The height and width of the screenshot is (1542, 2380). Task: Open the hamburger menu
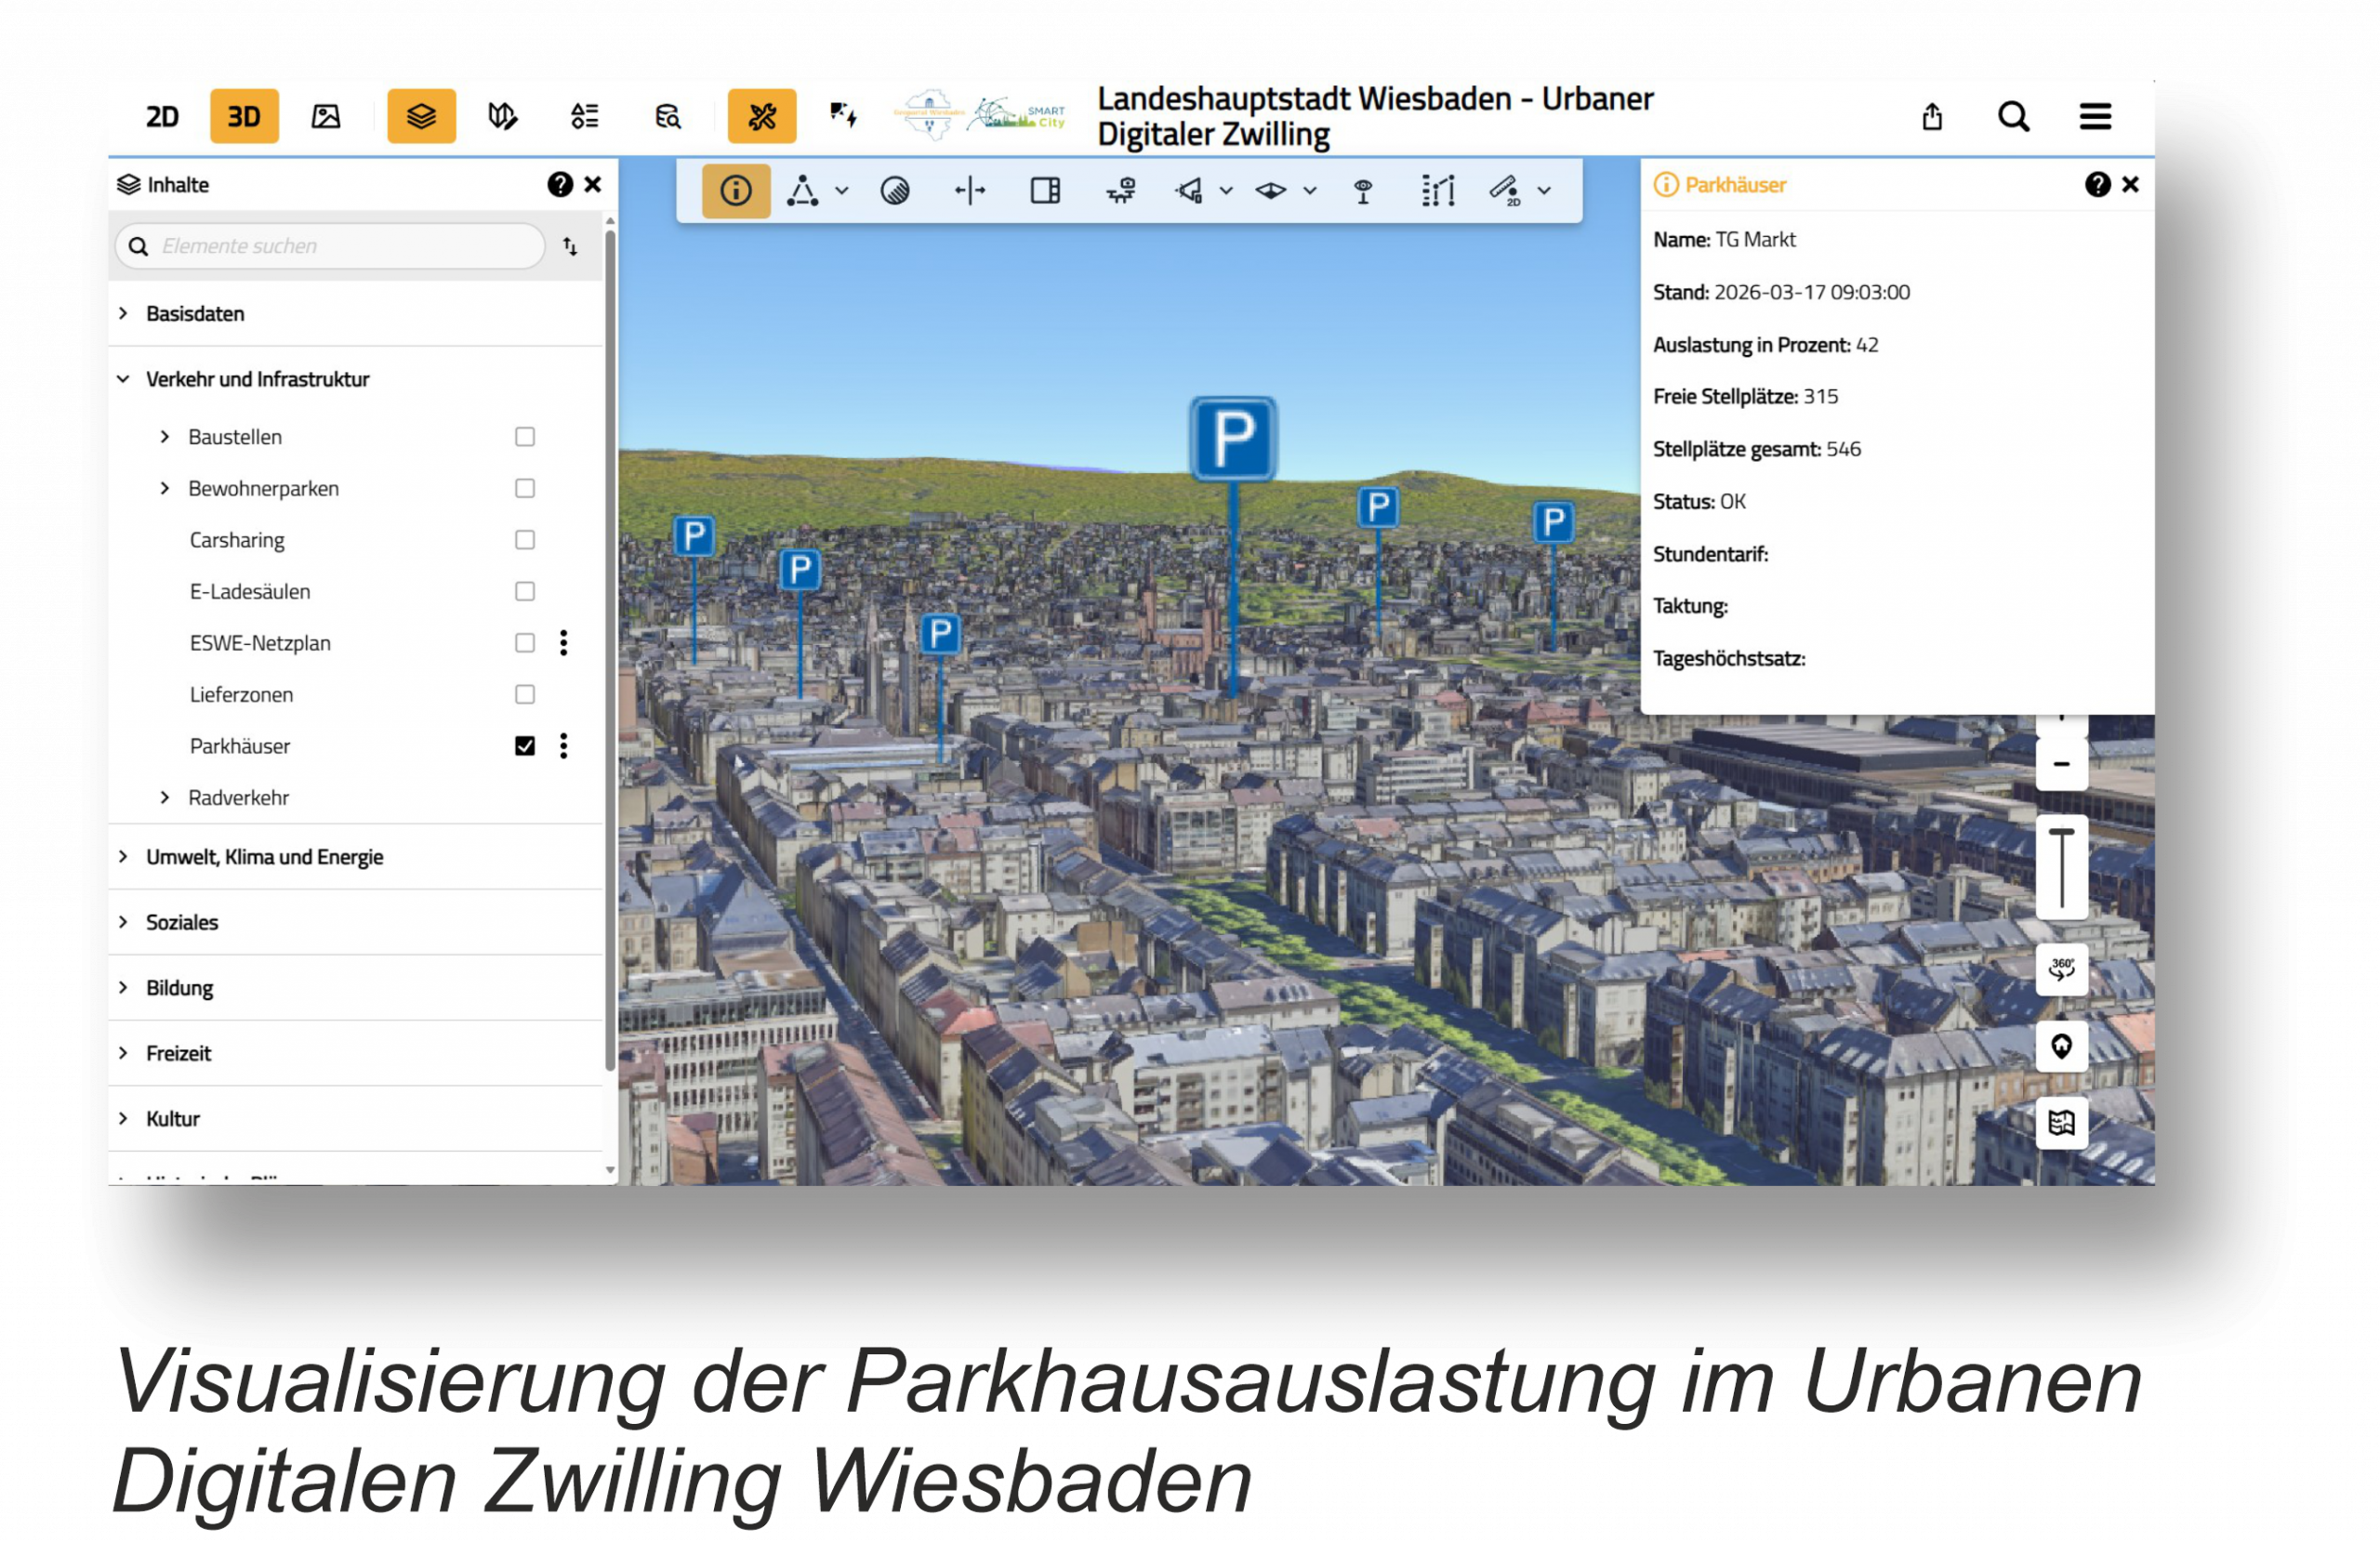2095,117
